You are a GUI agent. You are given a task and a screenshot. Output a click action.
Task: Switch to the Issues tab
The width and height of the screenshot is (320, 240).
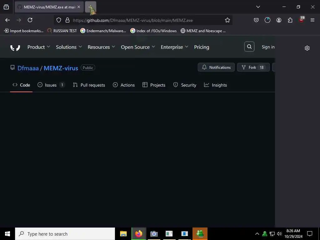tap(51, 85)
